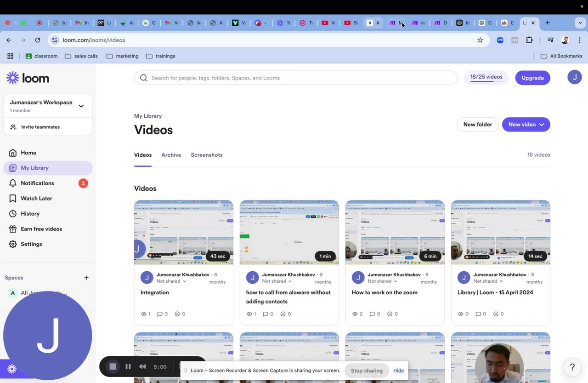Open the sales calls bookmark folder

tap(81, 56)
